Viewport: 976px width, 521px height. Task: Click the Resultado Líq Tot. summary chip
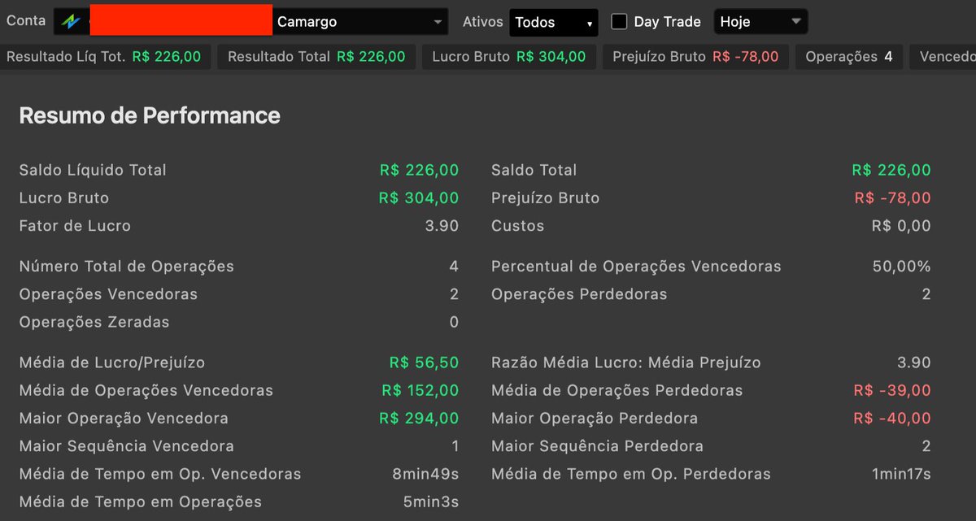click(x=106, y=57)
